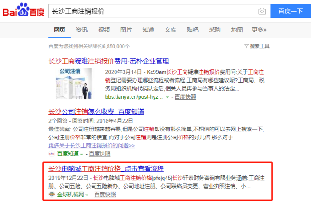Open the 图片 tab

126,30
